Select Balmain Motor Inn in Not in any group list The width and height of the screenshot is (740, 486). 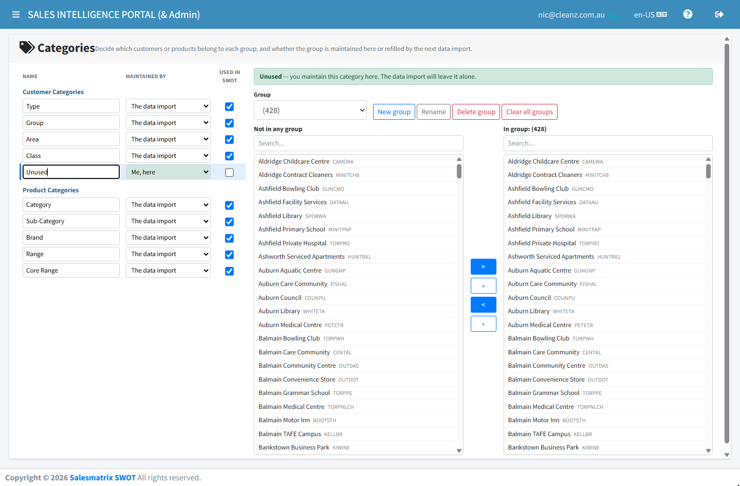click(x=355, y=420)
